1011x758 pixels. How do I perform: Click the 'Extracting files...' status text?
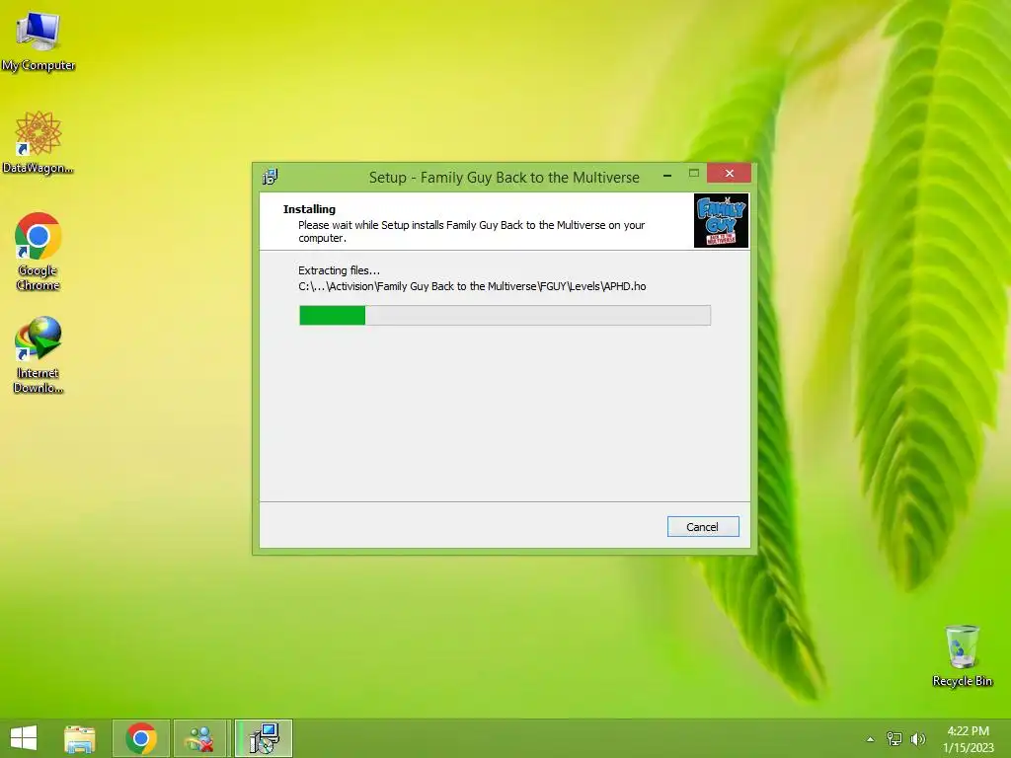pyautogui.click(x=340, y=270)
